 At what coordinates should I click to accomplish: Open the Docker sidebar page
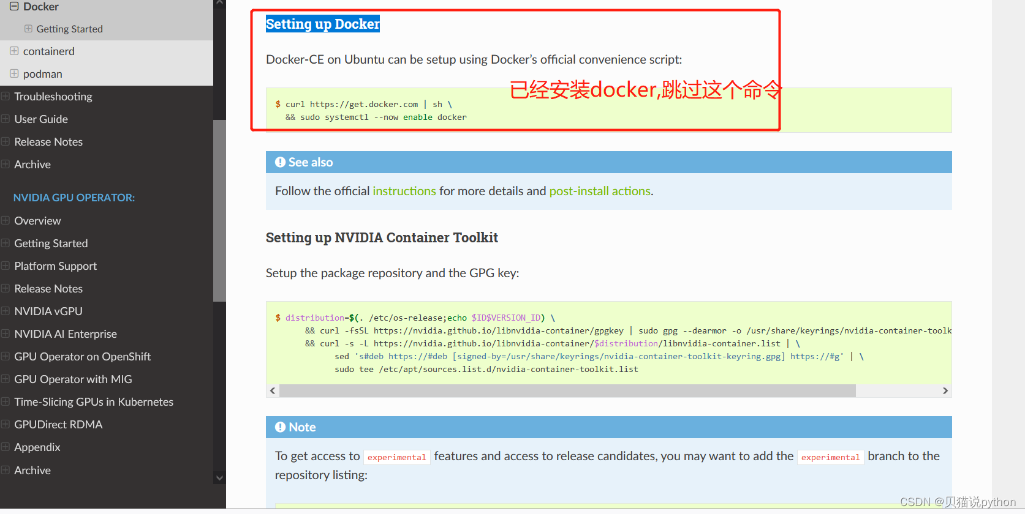(x=41, y=7)
